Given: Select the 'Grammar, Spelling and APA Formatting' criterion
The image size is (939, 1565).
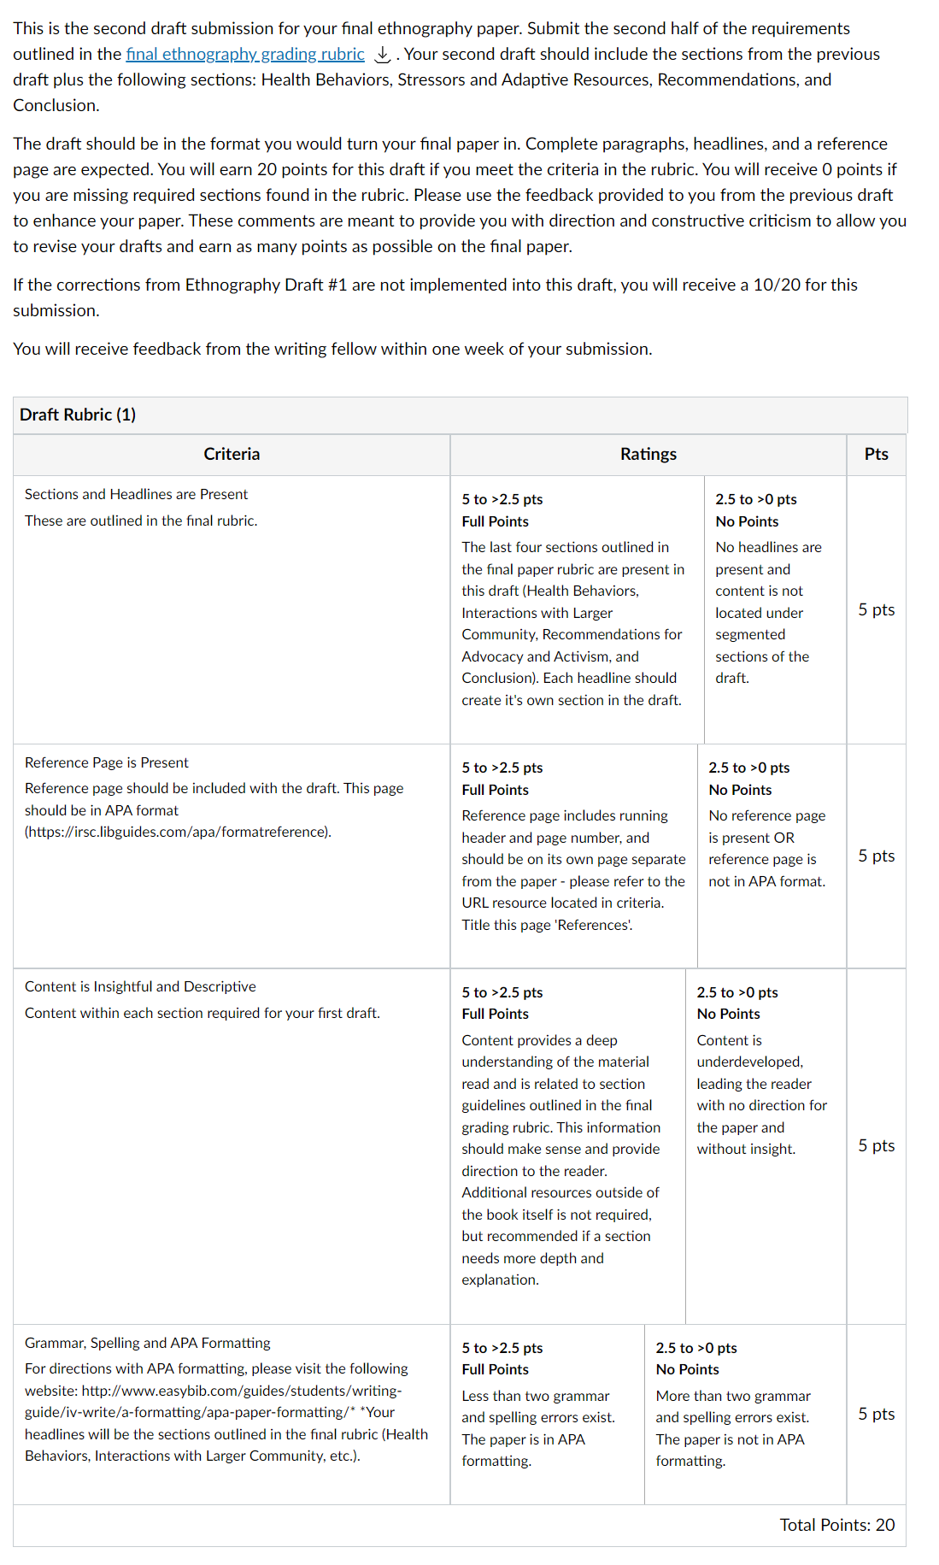Looking at the screenshot, I should click(148, 1343).
